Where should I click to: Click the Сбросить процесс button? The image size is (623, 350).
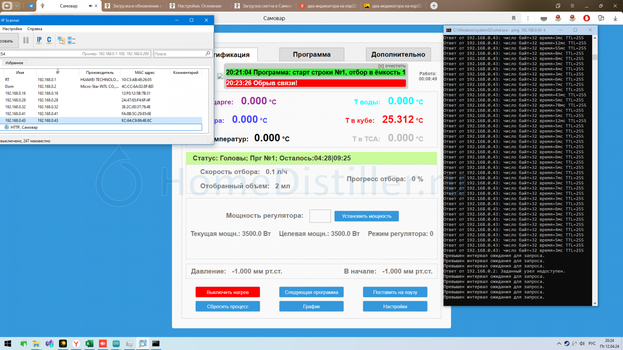click(228, 306)
